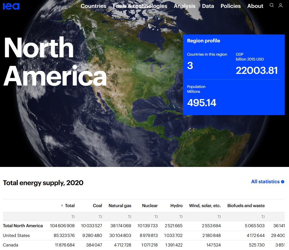Select United States natural gas 30 104 803
The width and height of the screenshot is (289, 250).
[x=120, y=235]
